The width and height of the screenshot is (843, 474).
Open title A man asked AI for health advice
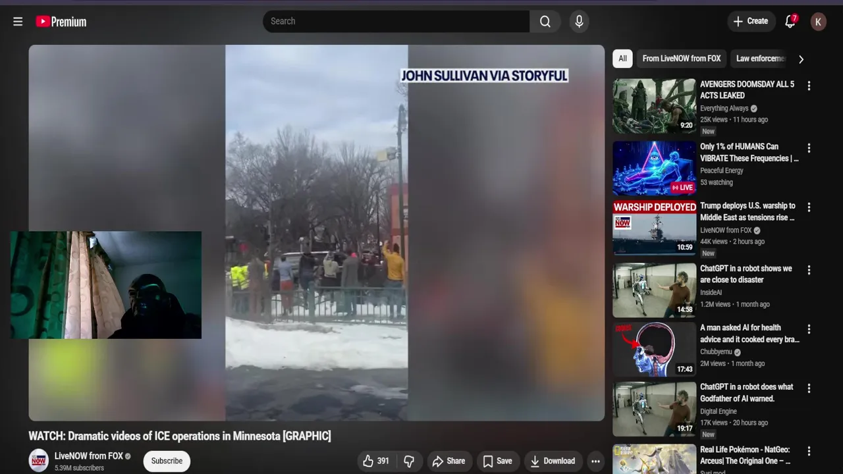pos(749,333)
